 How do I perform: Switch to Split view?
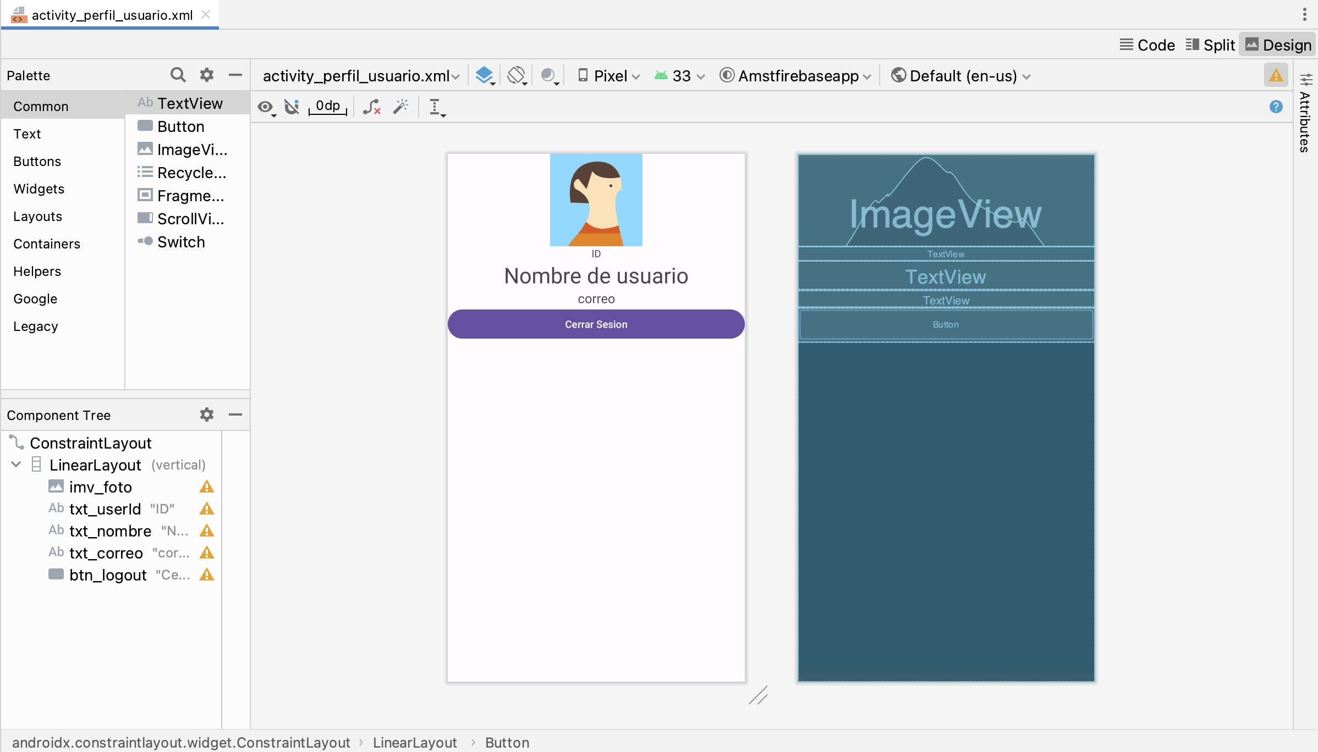1210,45
